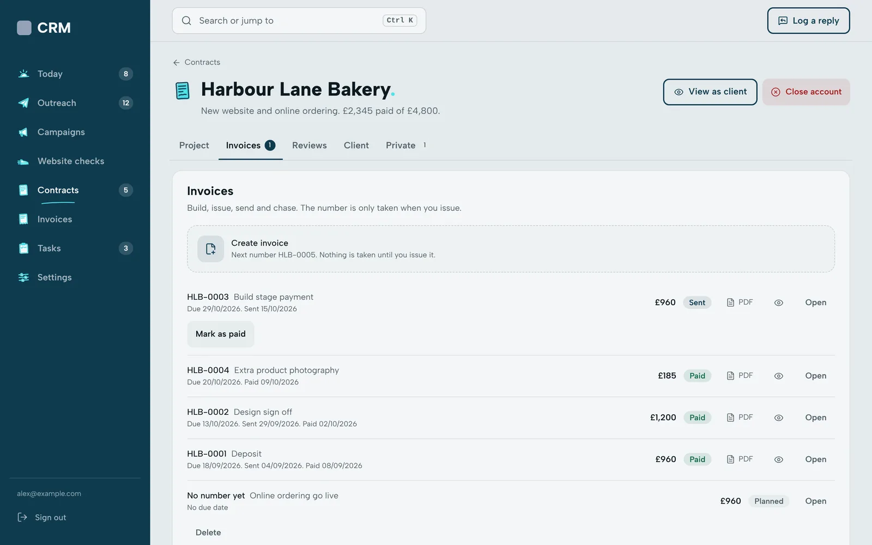Download PDF for HLB-0003
This screenshot has height=545, width=872.
740,302
